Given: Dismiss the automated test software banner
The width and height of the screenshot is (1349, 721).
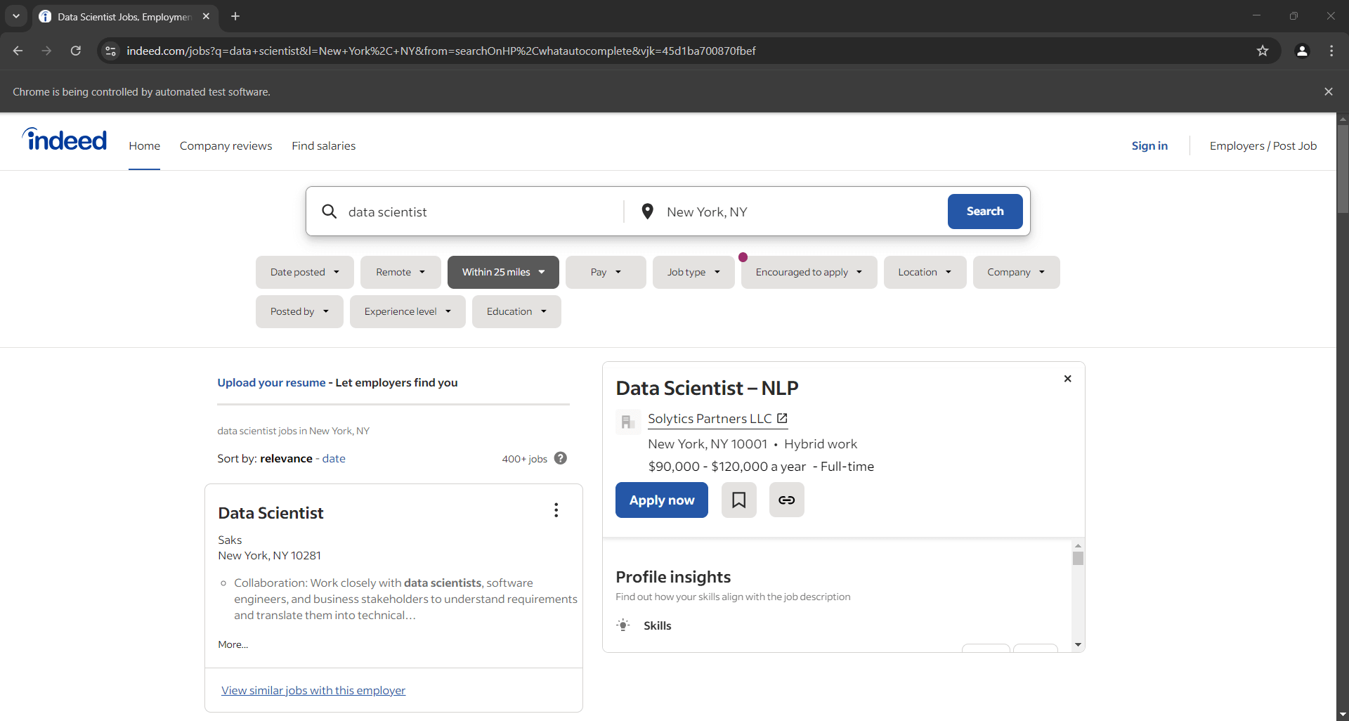Looking at the screenshot, I should (1328, 91).
